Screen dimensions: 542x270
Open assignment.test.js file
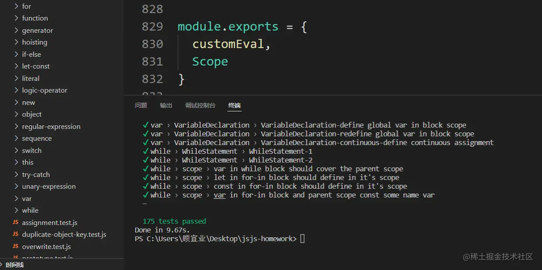coord(49,222)
